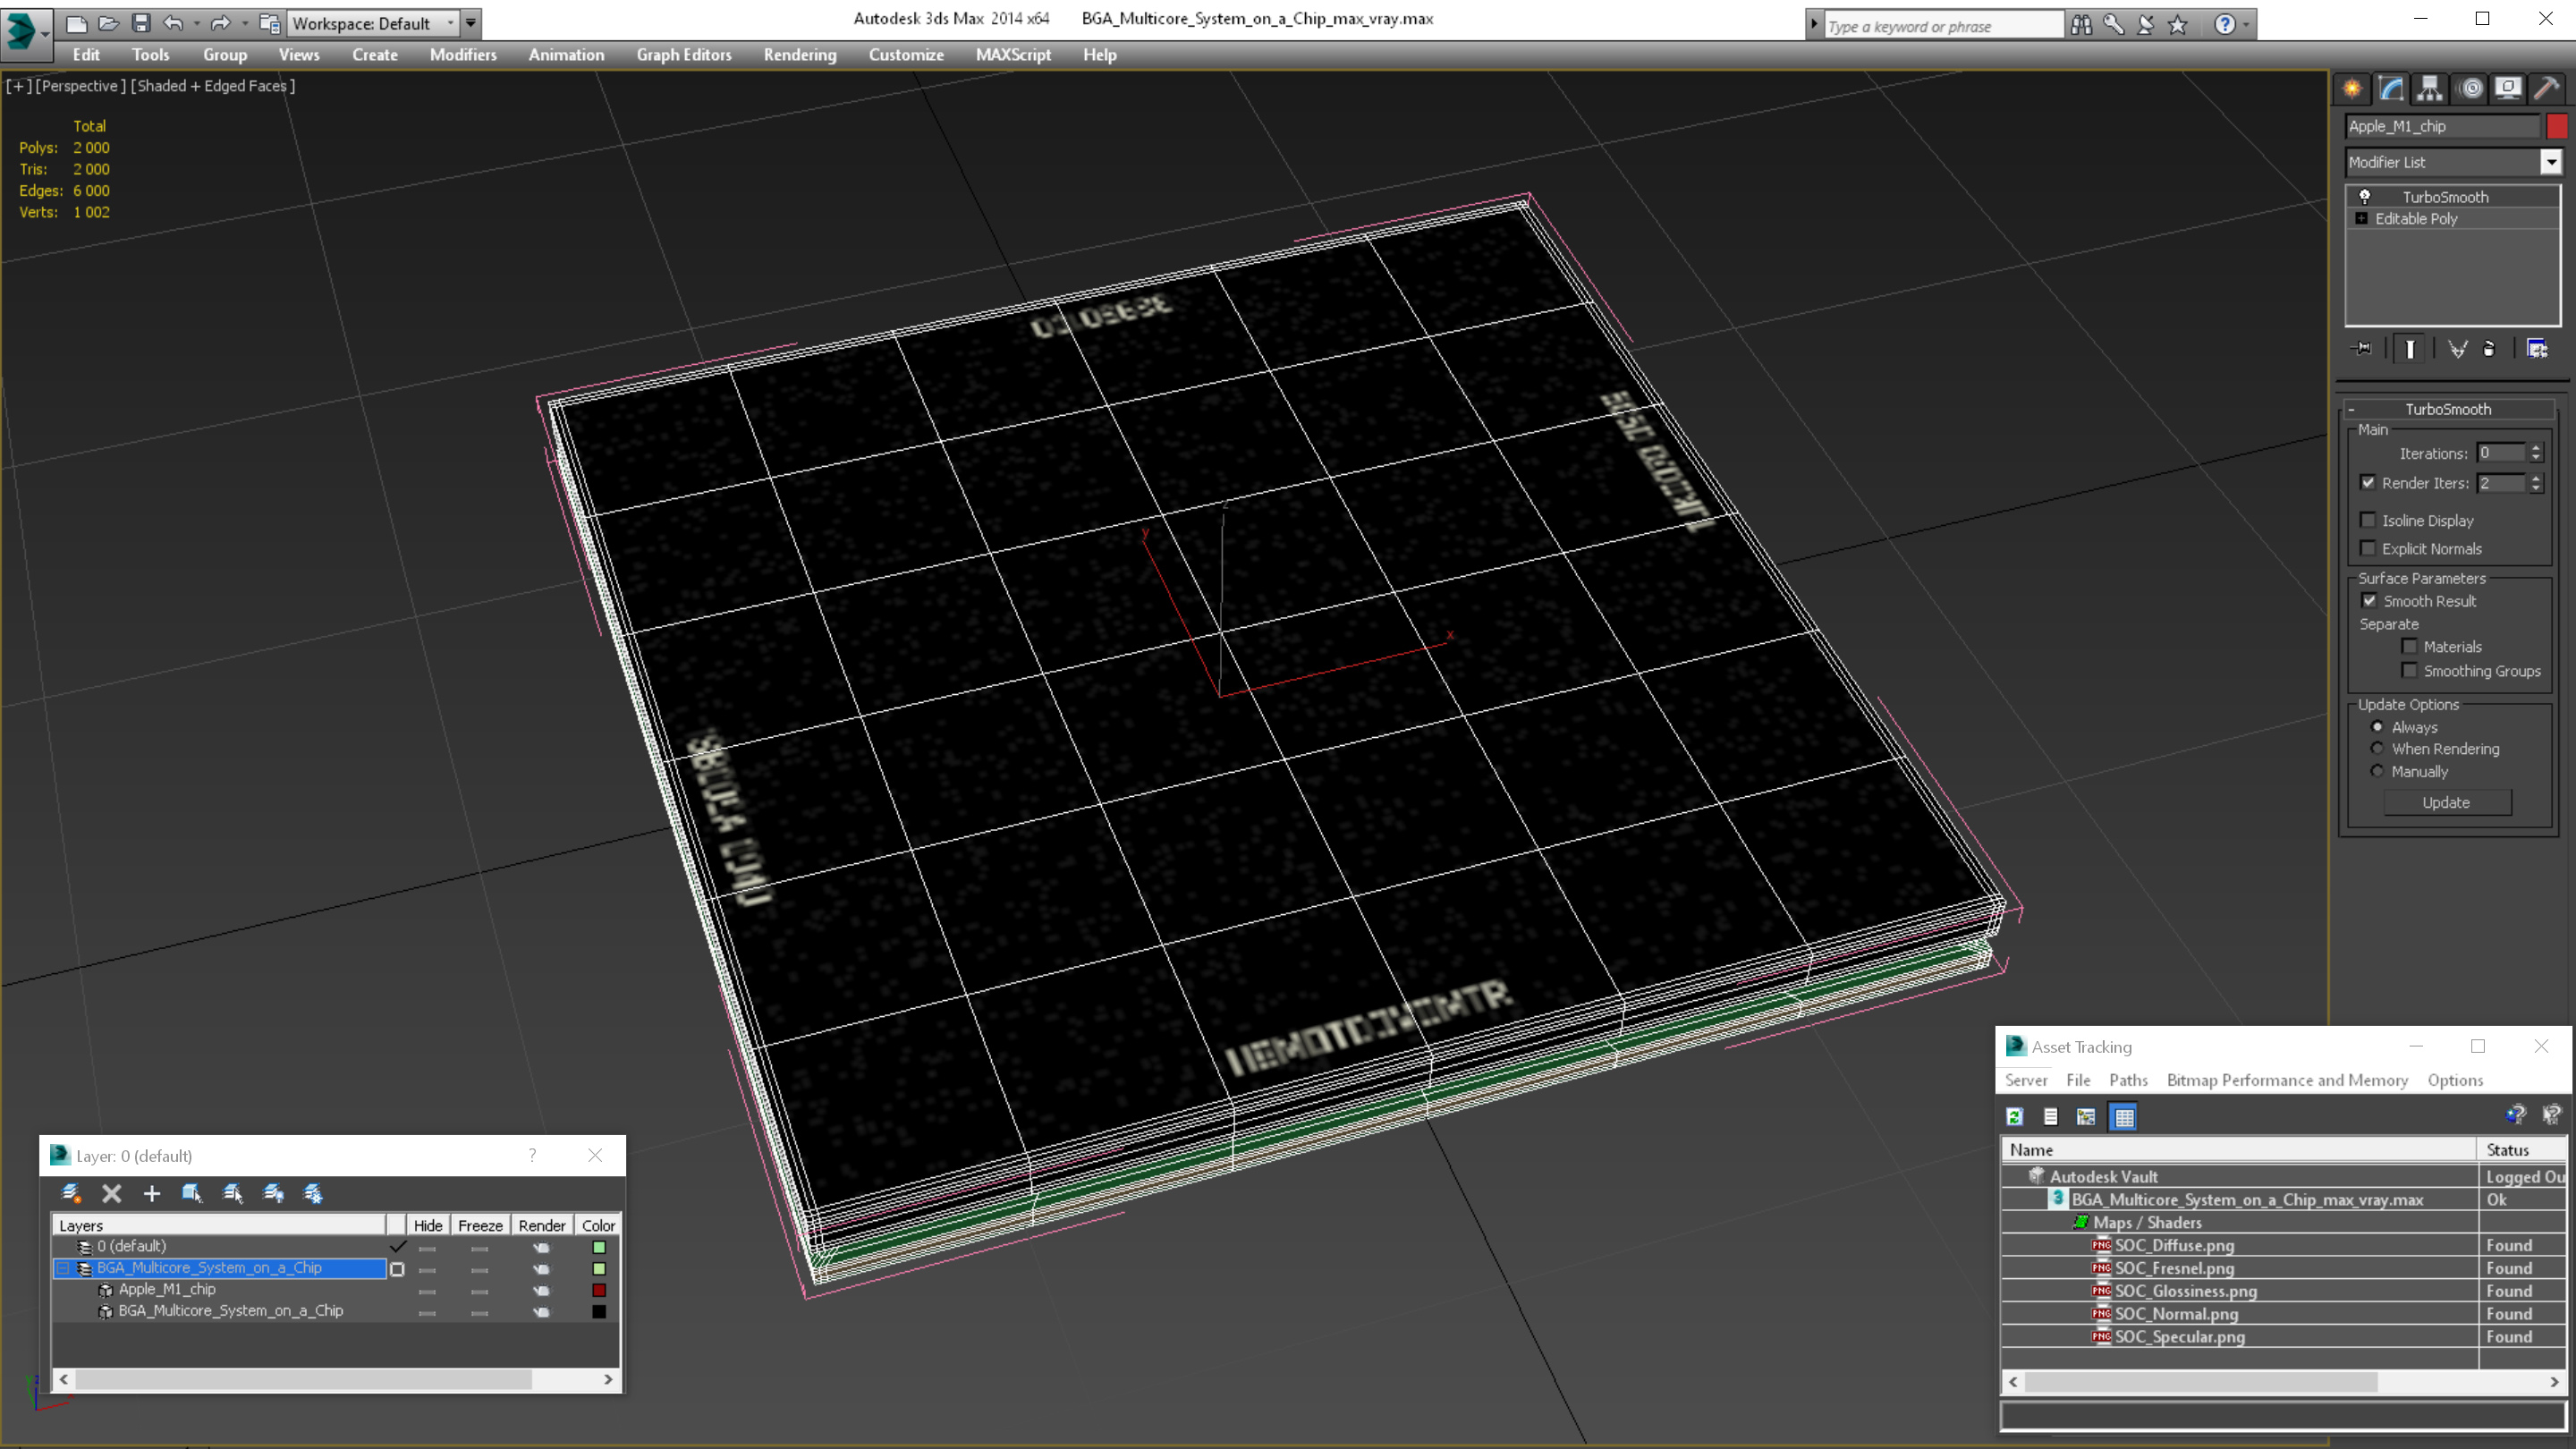
Task: Make unique modifier icon
Action: pos(2457,348)
